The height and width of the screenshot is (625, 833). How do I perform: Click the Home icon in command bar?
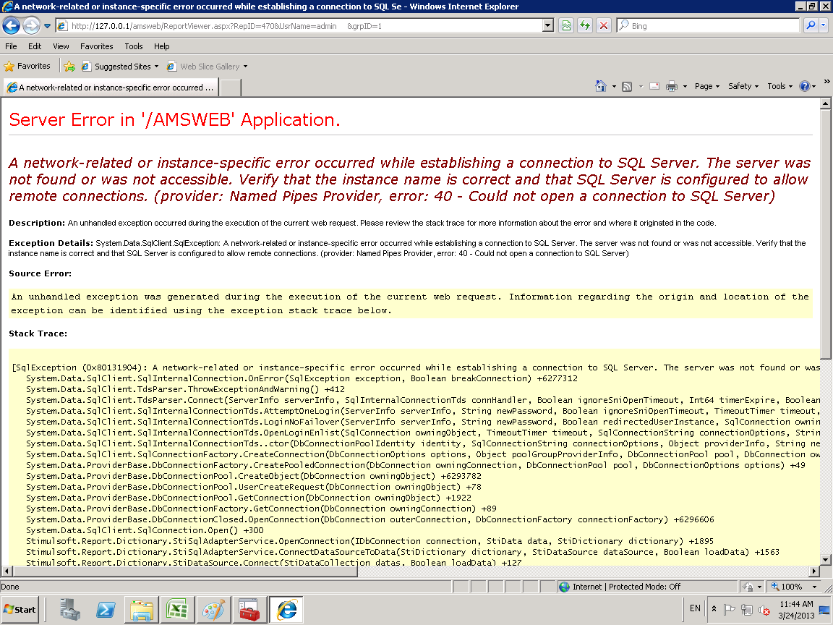coord(600,86)
